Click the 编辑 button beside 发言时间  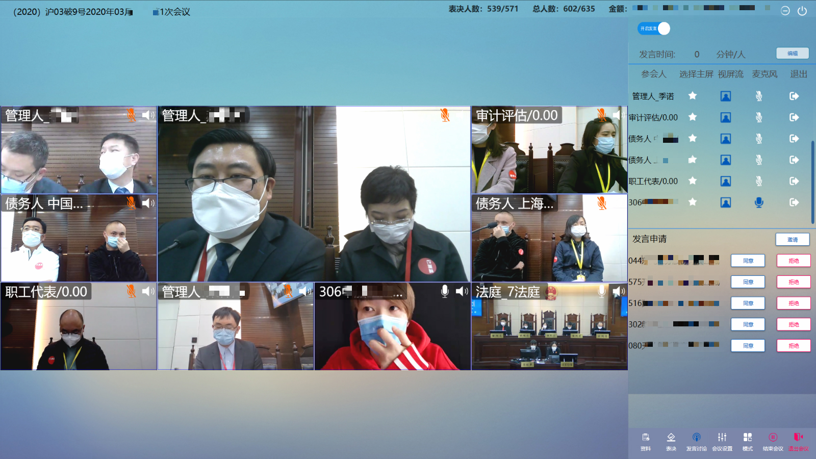click(792, 54)
